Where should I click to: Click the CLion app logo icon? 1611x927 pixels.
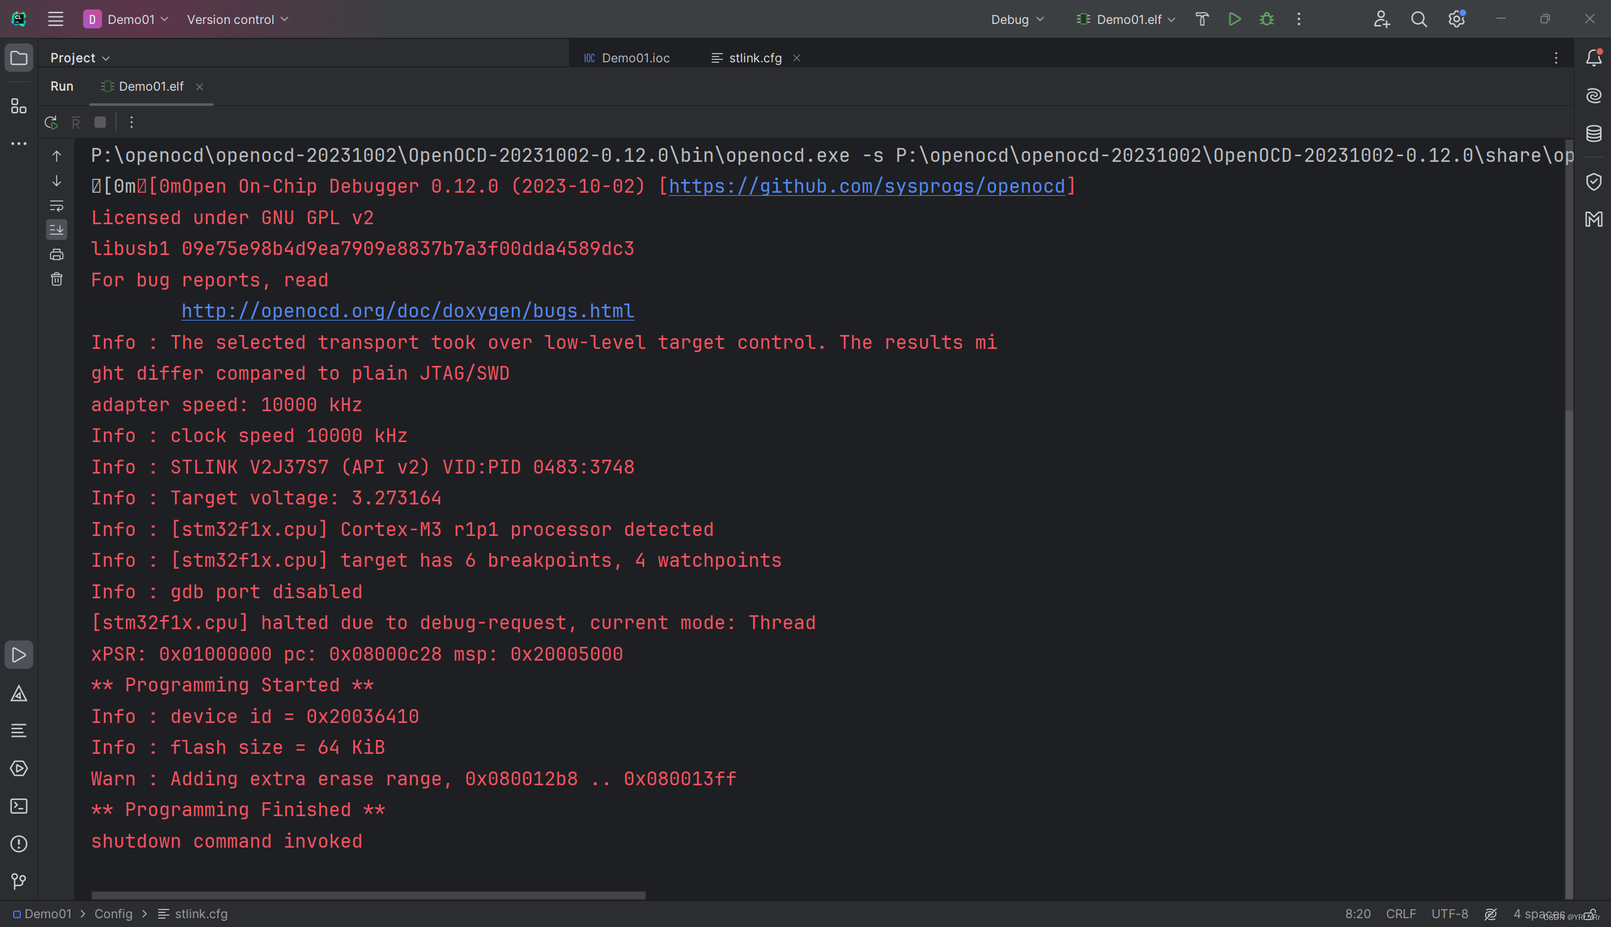tap(18, 19)
